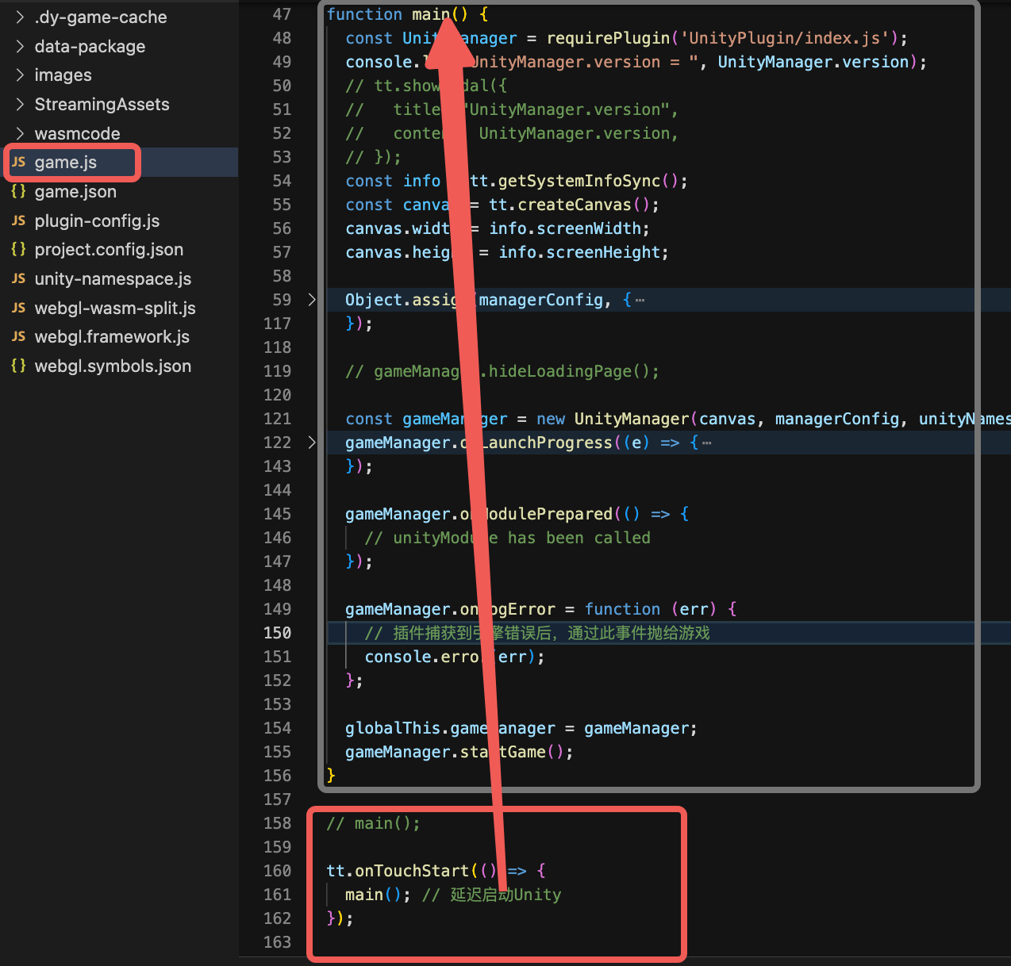
Task: Click the Chinese comment on line 150
Action: click(x=537, y=633)
